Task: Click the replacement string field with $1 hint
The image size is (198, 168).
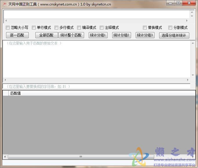Action: [97, 86]
